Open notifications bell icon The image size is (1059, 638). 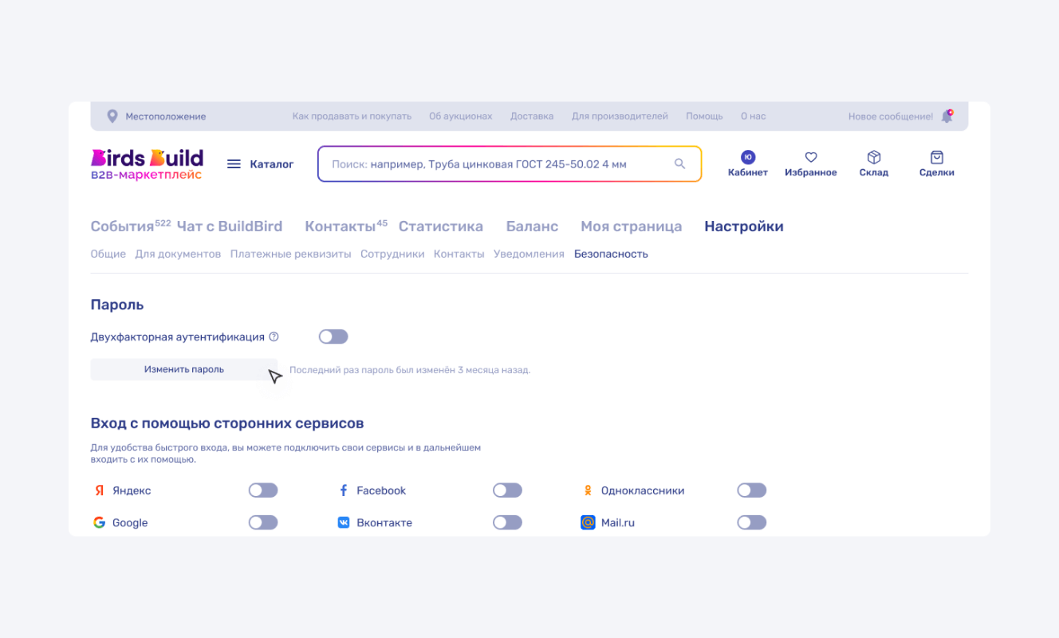[947, 116]
